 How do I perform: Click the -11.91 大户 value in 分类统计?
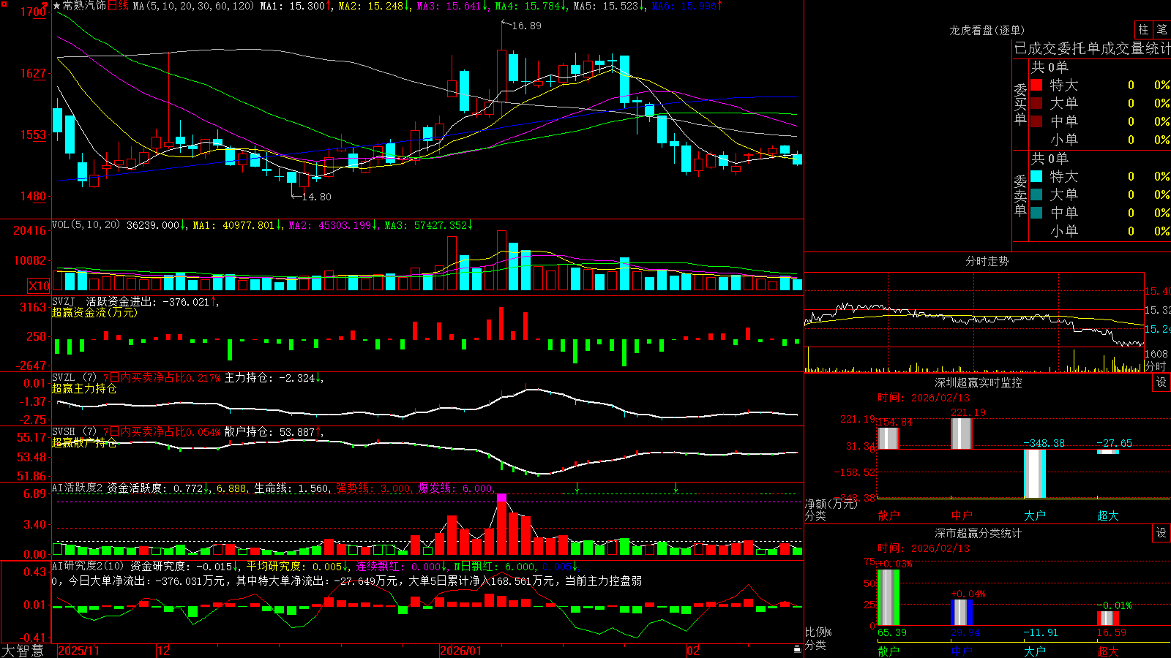[1040, 632]
